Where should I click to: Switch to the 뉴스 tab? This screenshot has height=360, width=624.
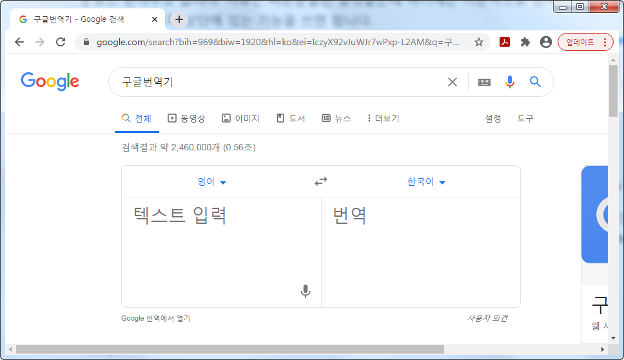(336, 118)
